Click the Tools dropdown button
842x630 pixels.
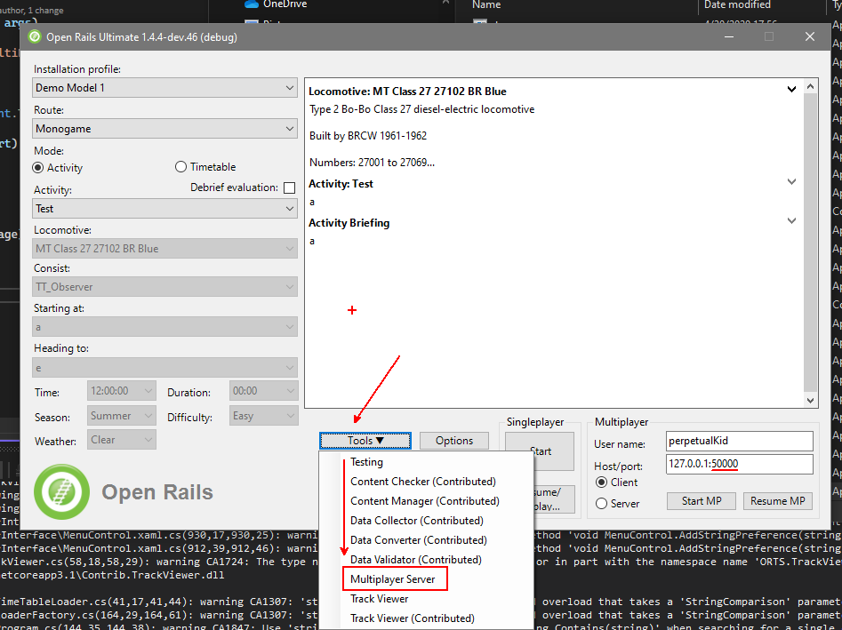coord(365,441)
